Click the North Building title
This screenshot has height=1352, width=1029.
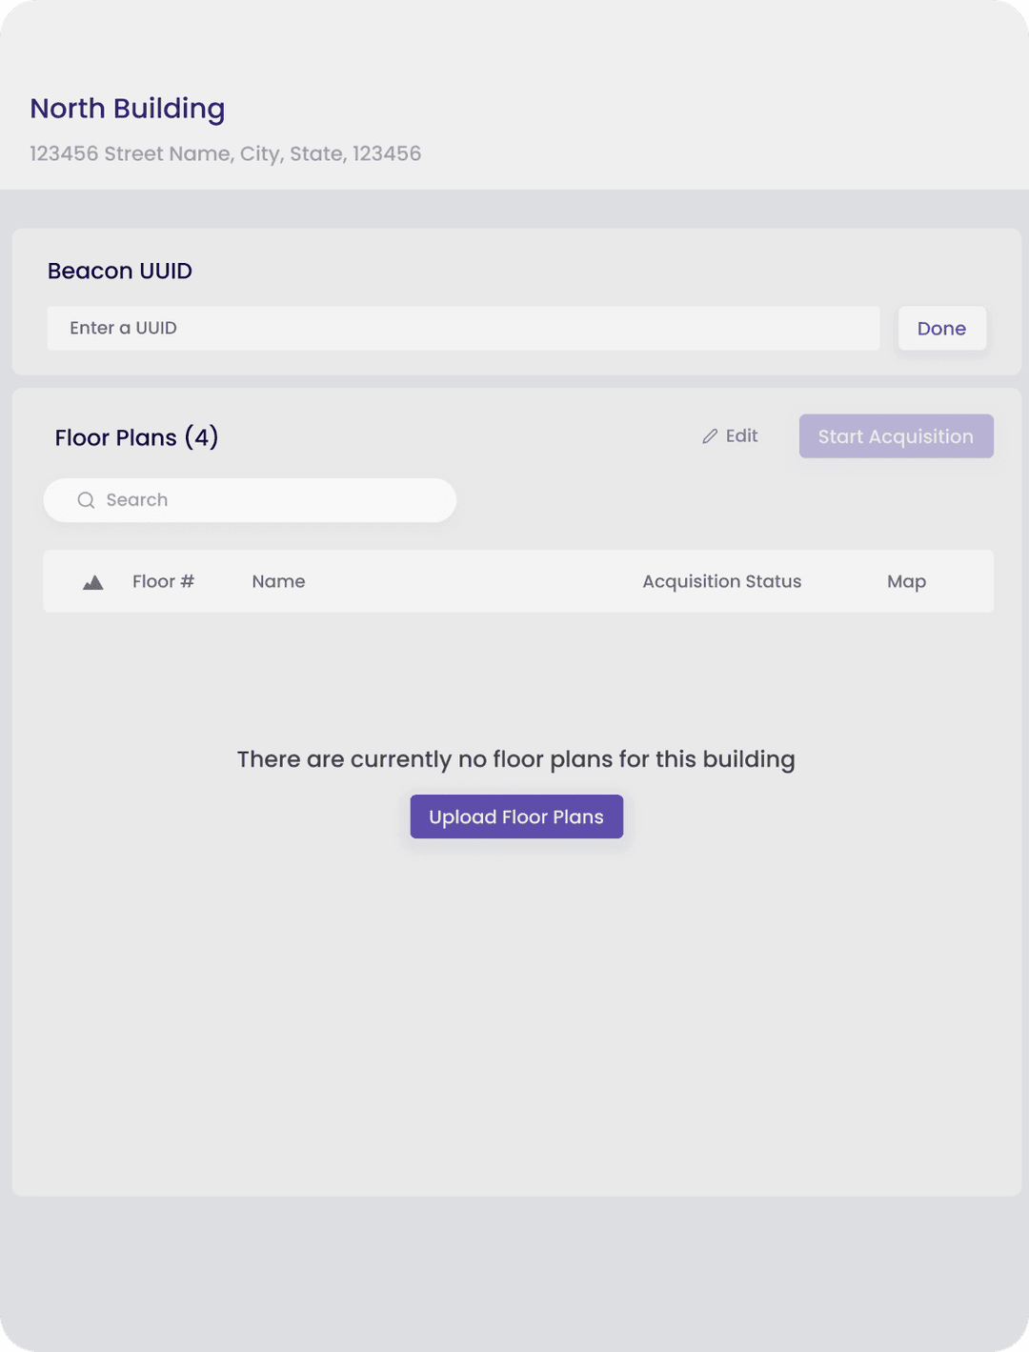(128, 109)
